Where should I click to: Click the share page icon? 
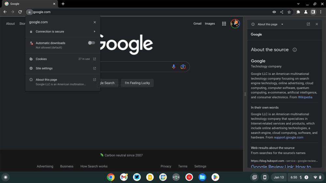(282, 12)
